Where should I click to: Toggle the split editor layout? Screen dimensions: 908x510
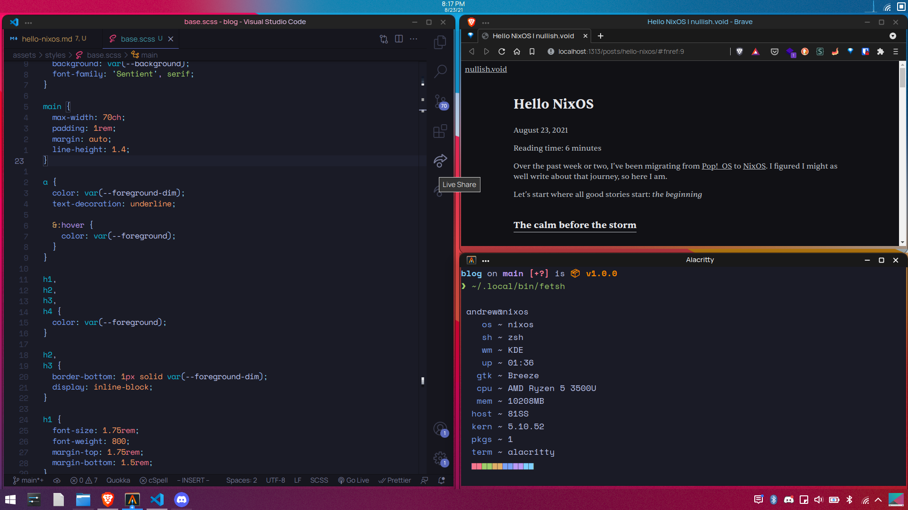point(399,39)
